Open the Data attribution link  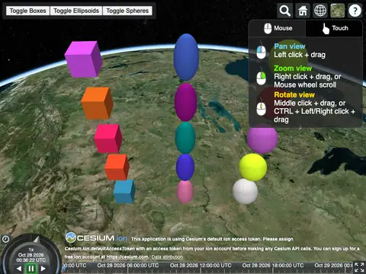(x=167, y=256)
